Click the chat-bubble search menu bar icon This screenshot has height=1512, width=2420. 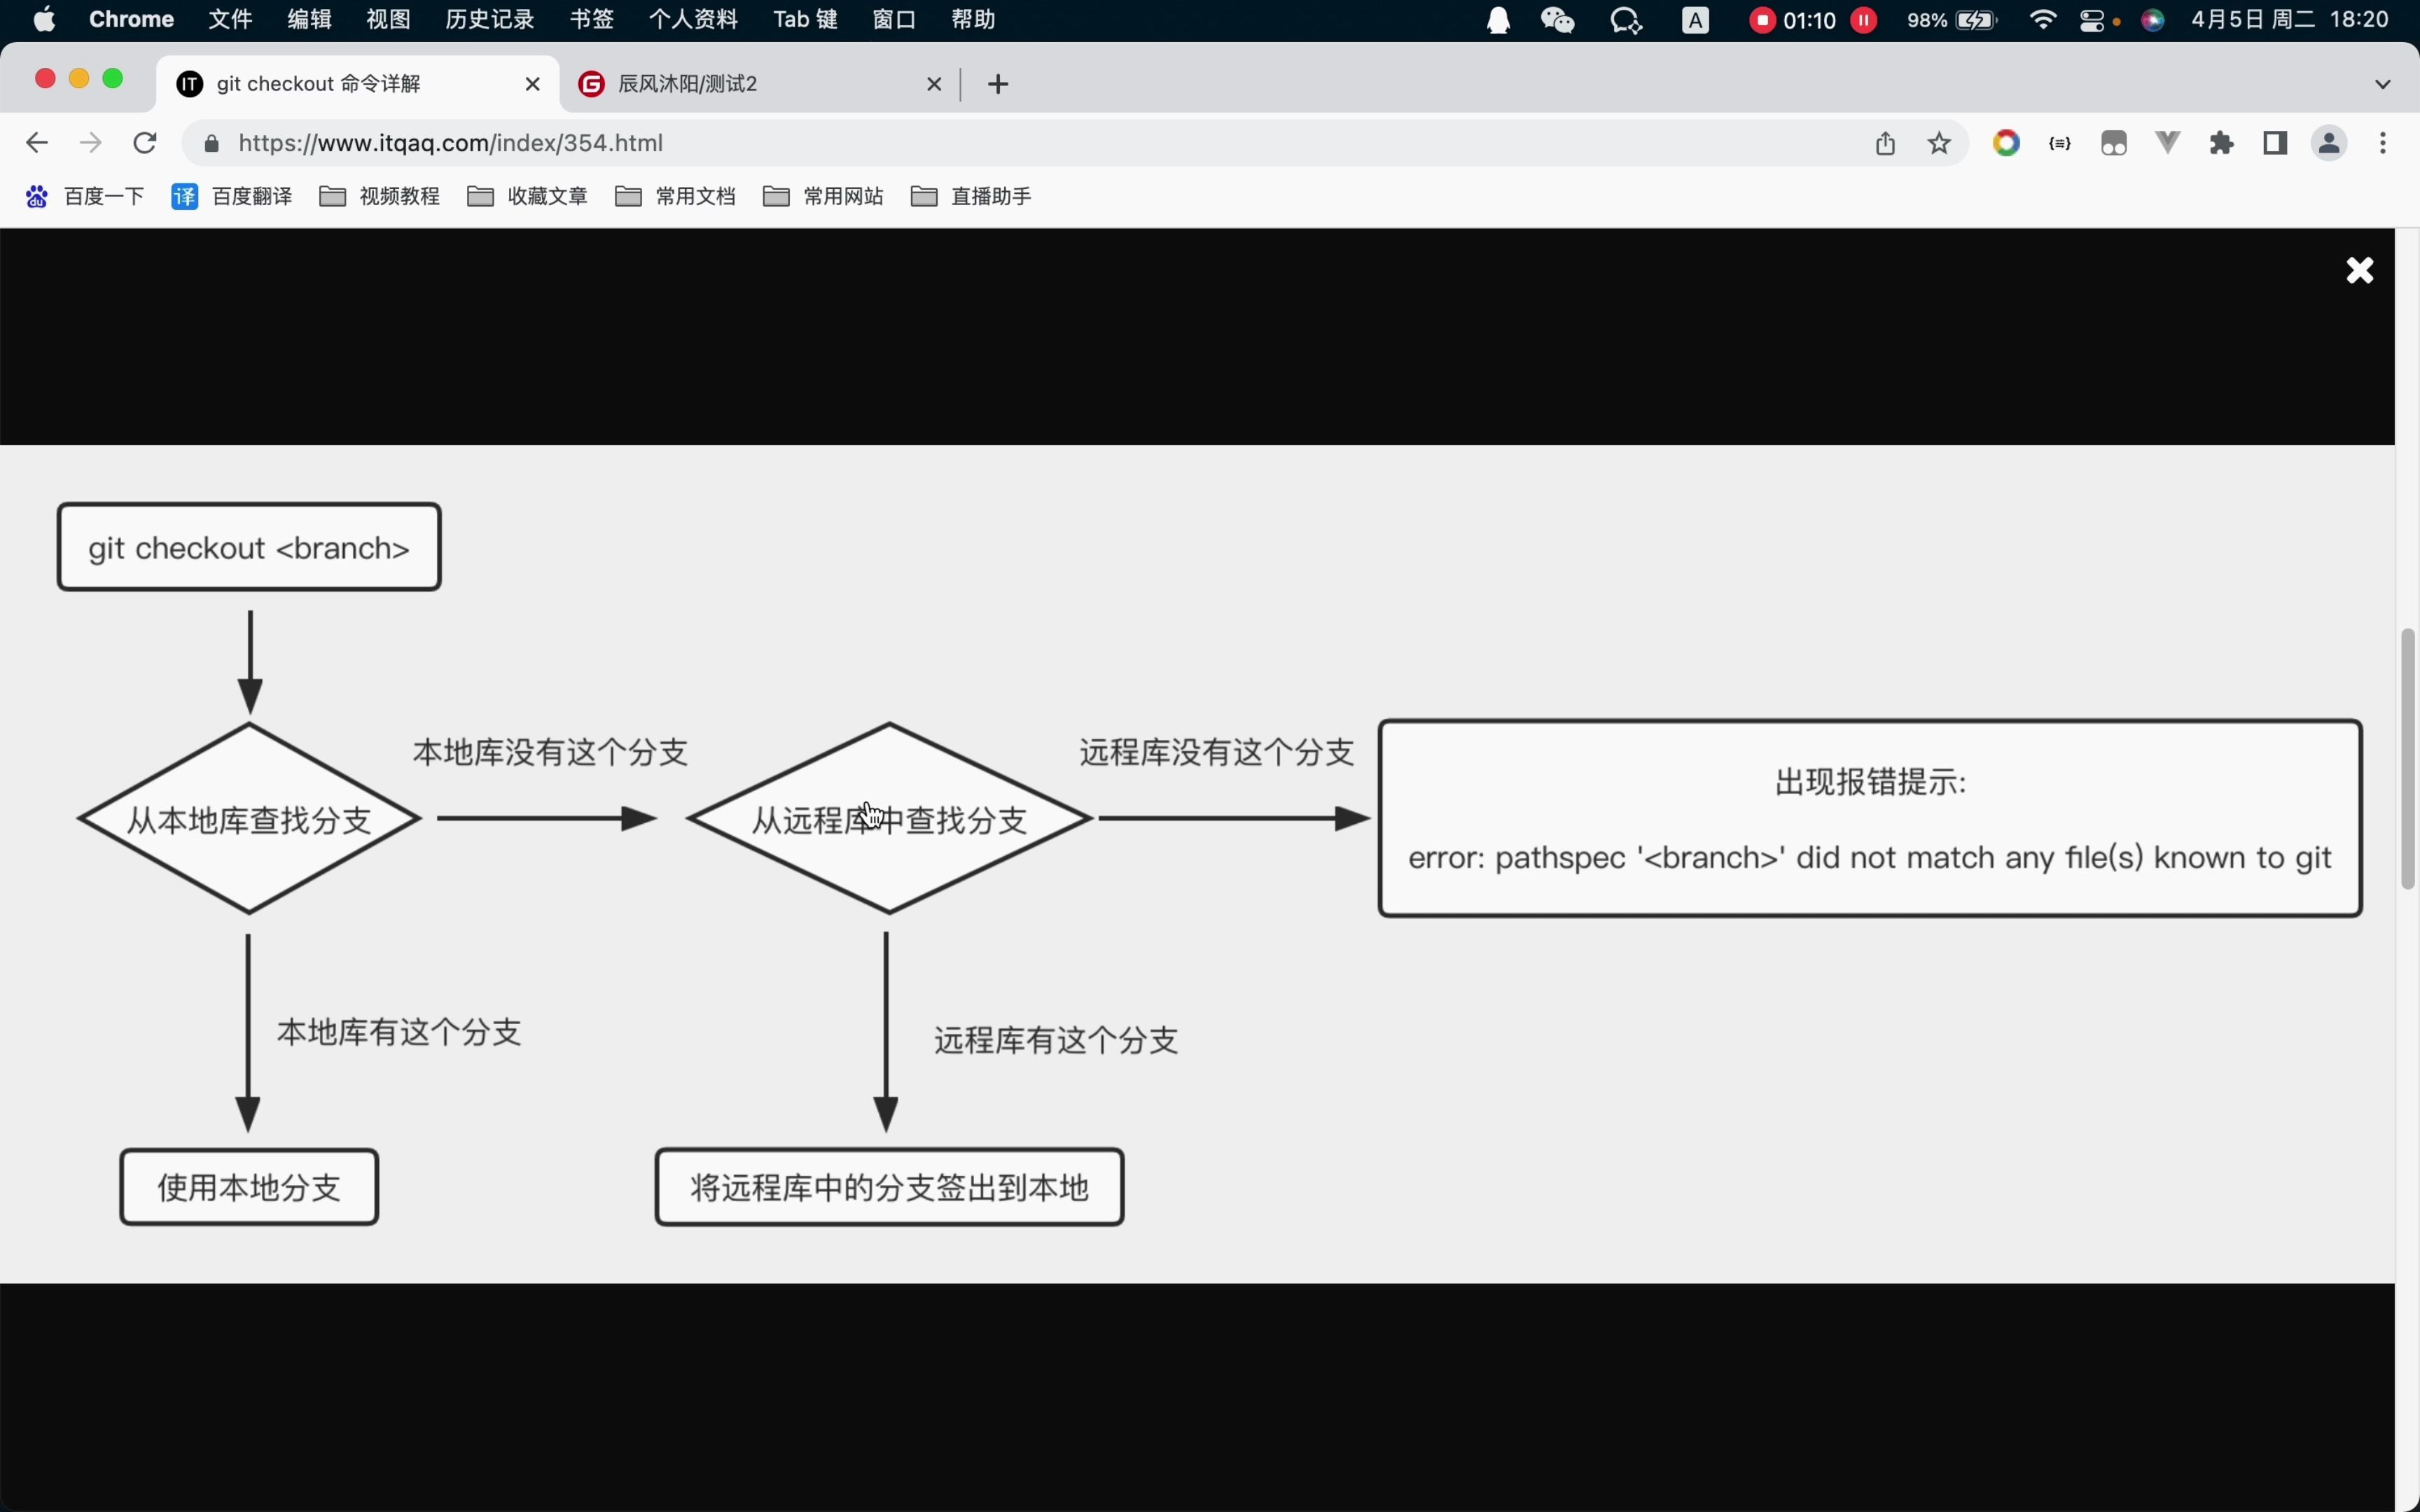point(1627,20)
